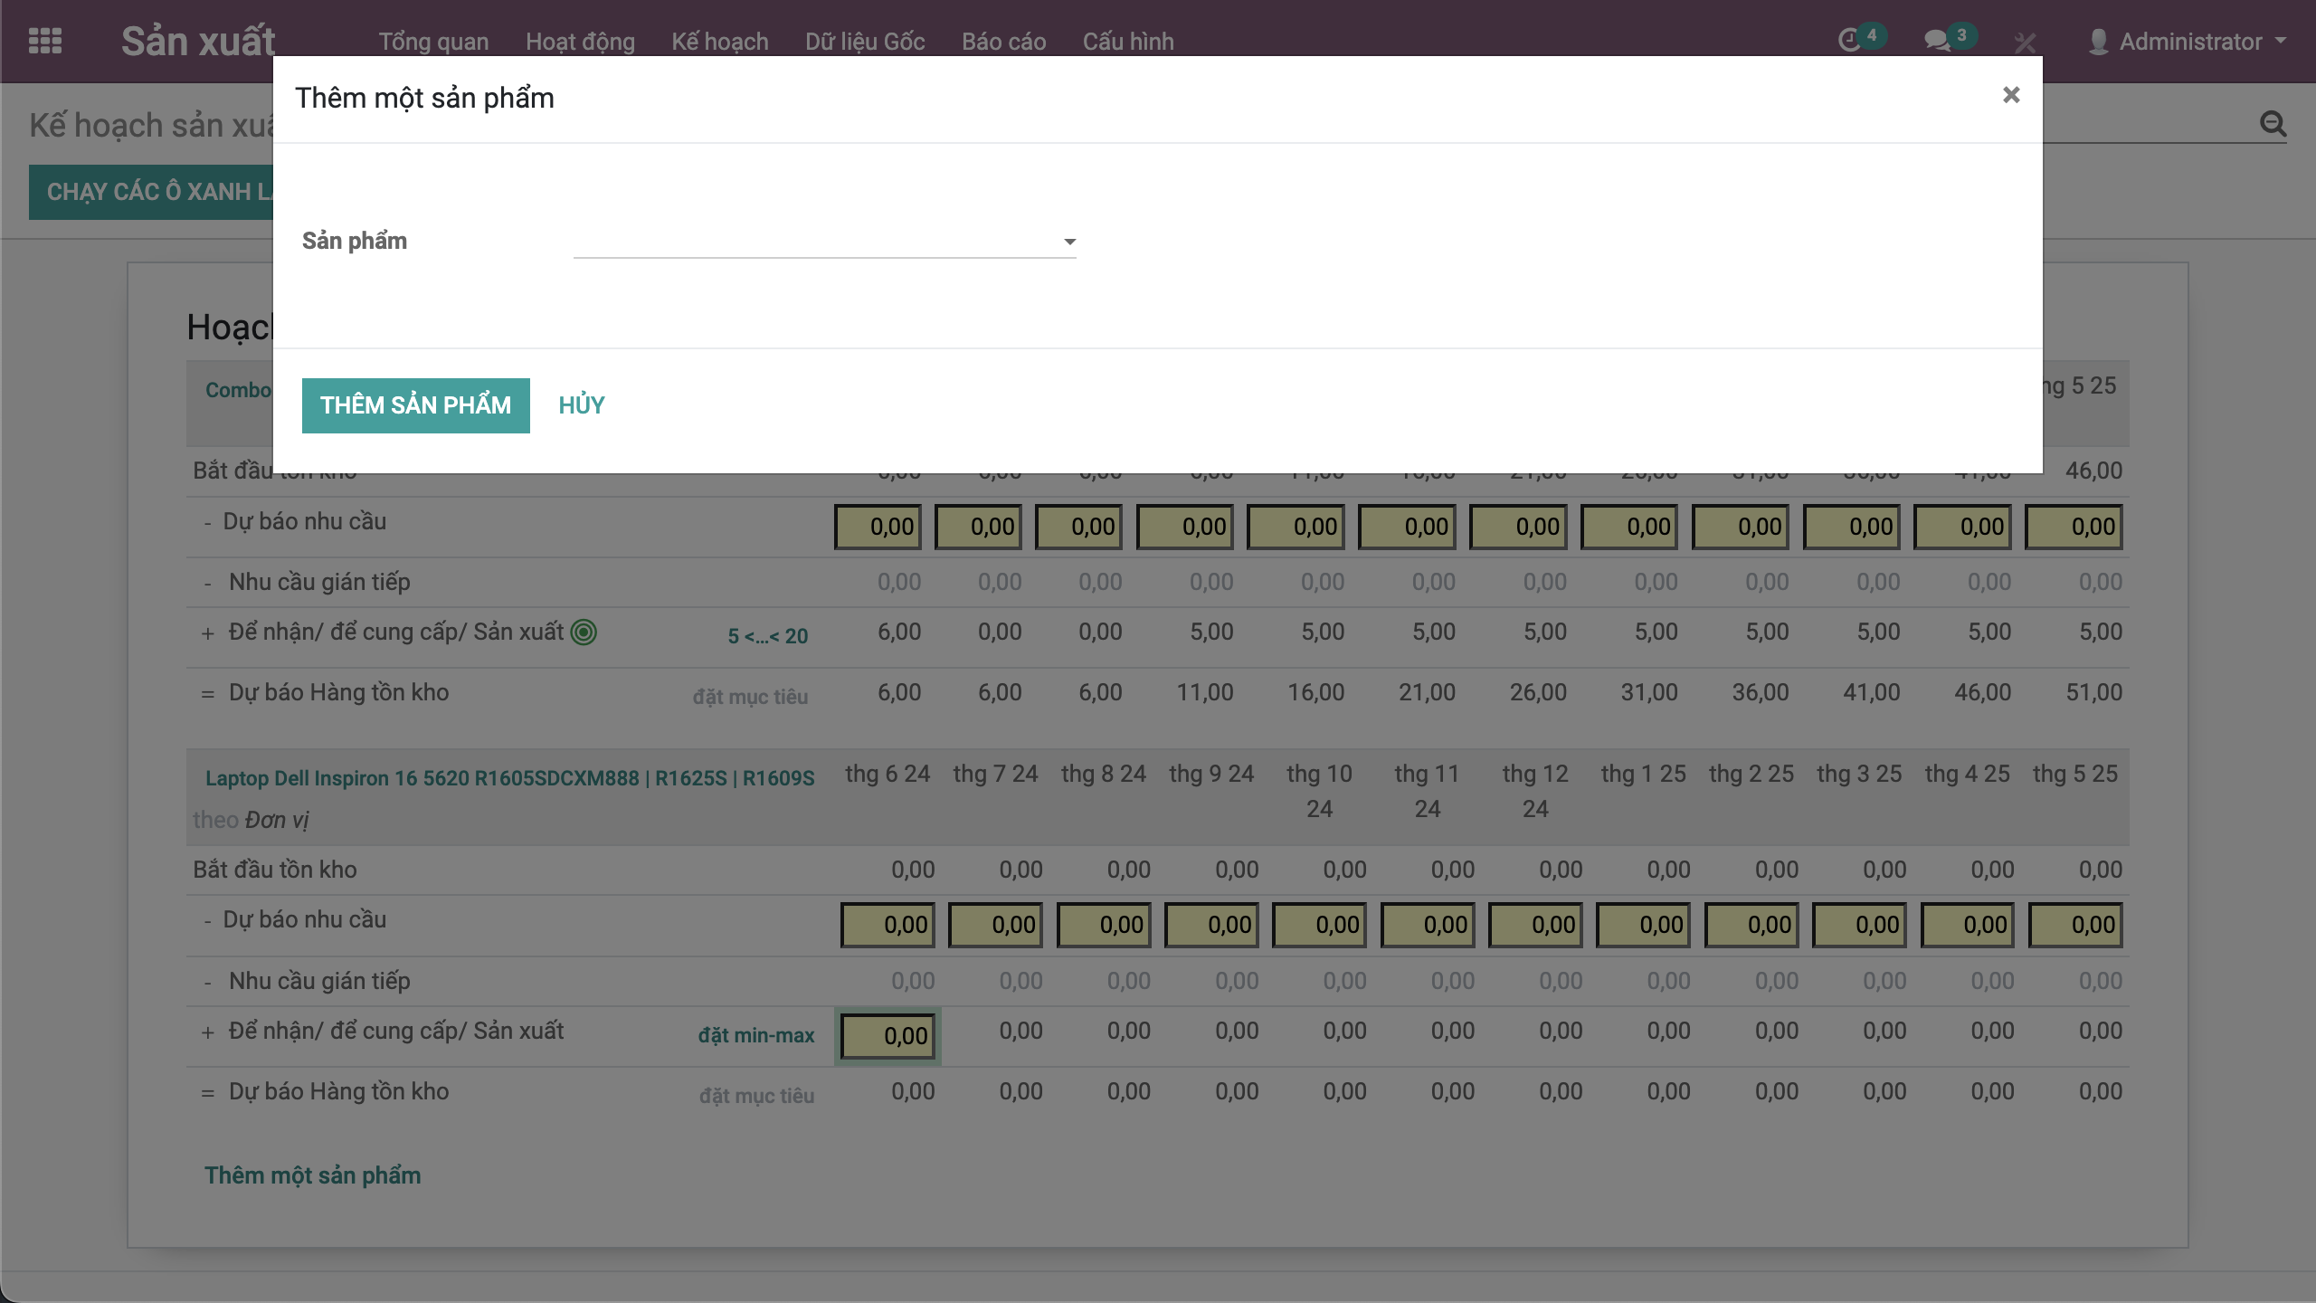
Task: Open the conversations chat icon
Action: 1936,41
